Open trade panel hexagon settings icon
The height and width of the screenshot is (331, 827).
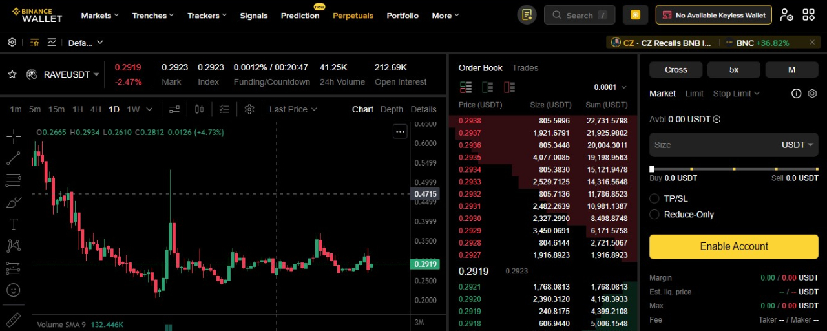click(x=812, y=94)
